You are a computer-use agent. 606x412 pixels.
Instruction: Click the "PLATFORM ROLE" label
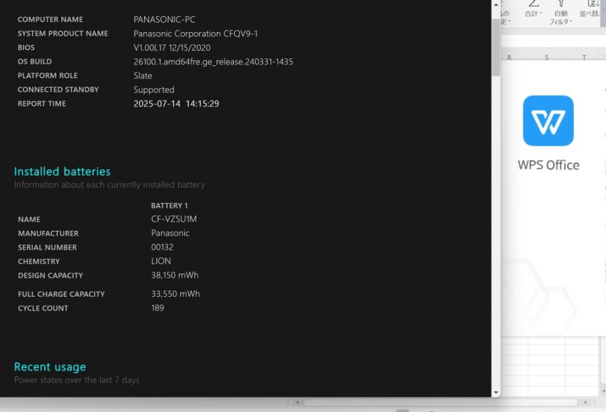click(x=47, y=75)
